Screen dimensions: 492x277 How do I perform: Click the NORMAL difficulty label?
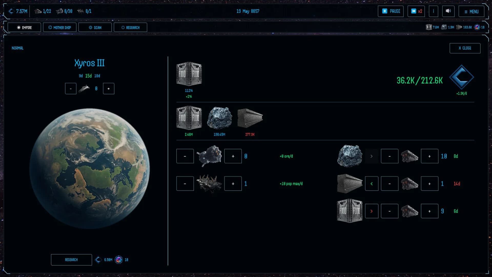click(17, 48)
